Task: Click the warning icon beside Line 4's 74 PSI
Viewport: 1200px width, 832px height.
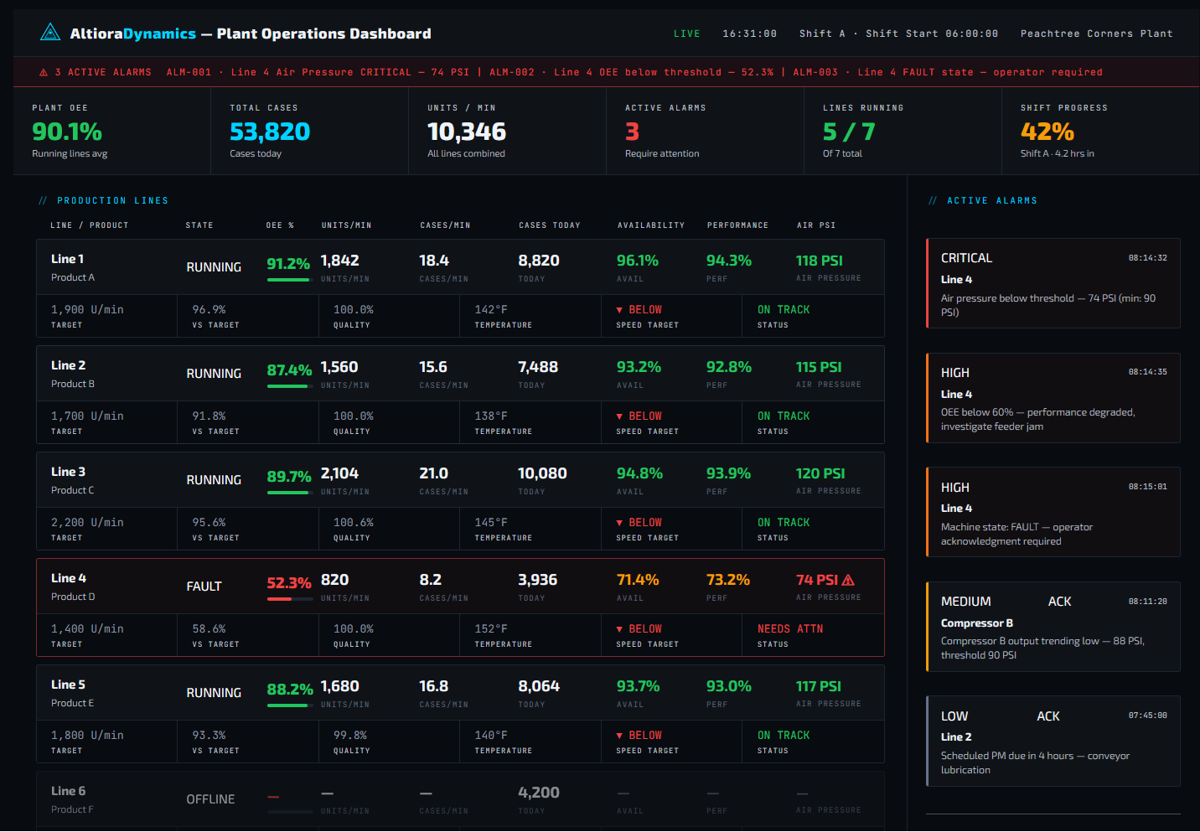Action: [848, 579]
